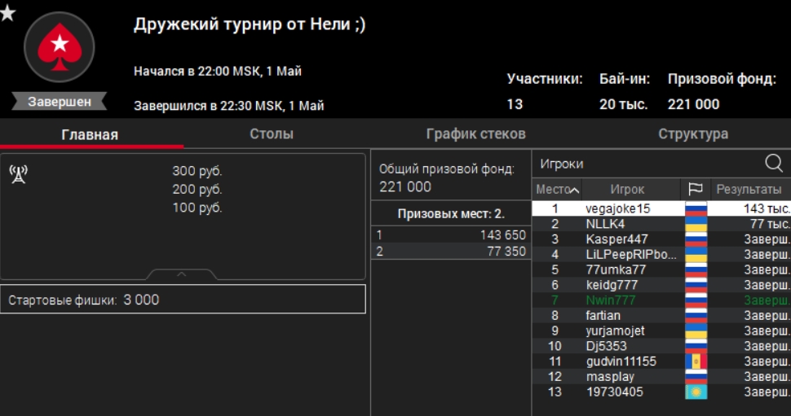Sort players by Место column
This screenshot has height=416, width=791.
point(557,190)
